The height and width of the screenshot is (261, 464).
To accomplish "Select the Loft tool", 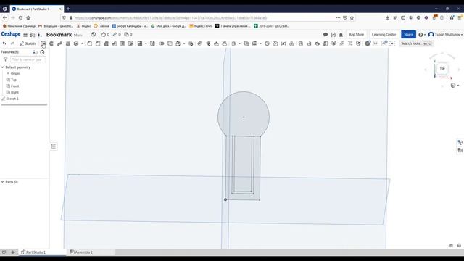I will (x=67, y=43).
